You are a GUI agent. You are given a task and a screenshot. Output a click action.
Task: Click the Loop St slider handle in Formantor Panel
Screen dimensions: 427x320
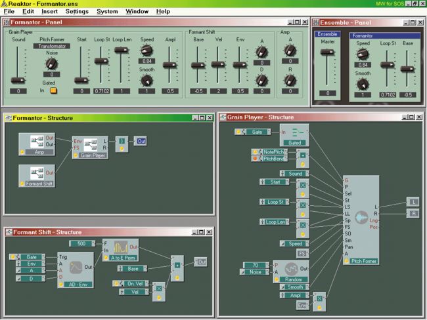pyautogui.click(x=101, y=61)
